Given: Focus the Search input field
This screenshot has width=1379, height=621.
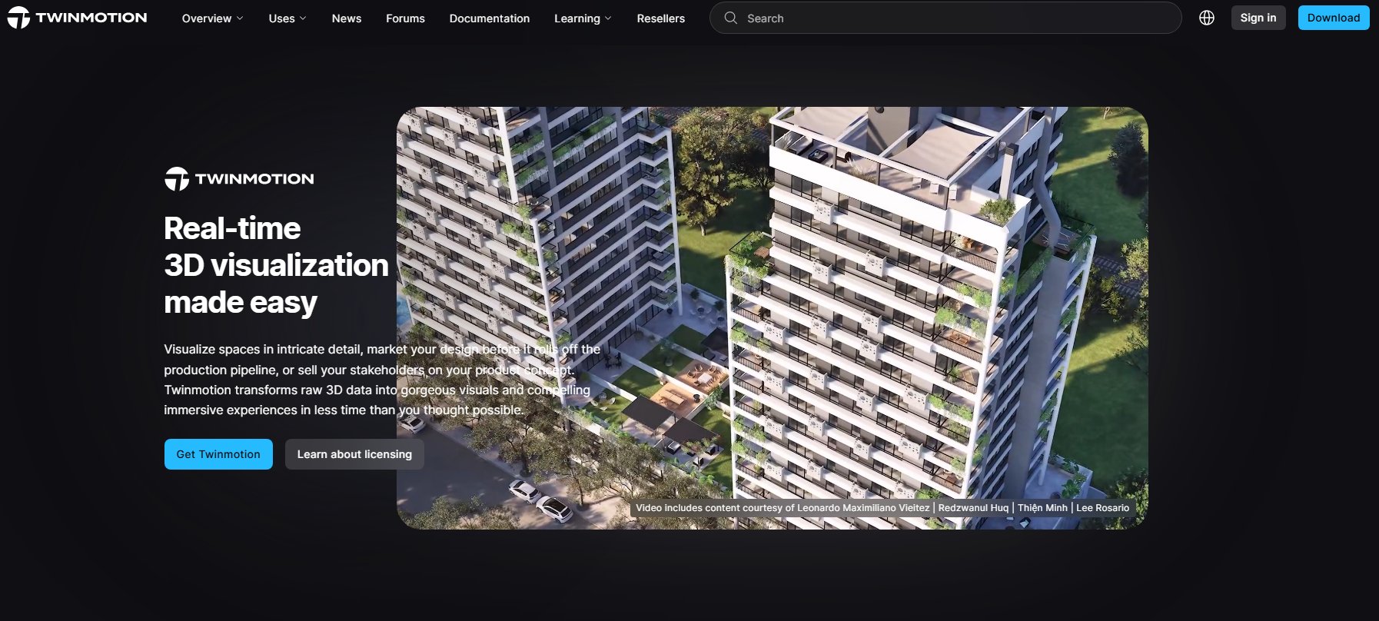Looking at the screenshot, I should pos(945,18).
